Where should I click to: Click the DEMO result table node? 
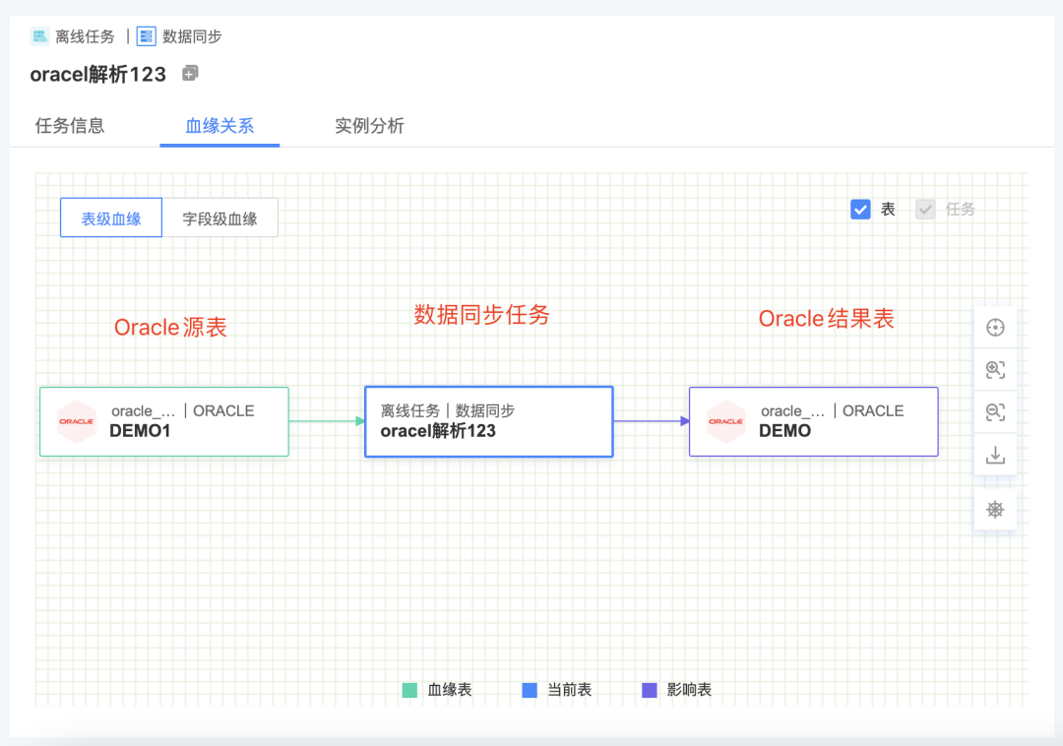[813, 421]
